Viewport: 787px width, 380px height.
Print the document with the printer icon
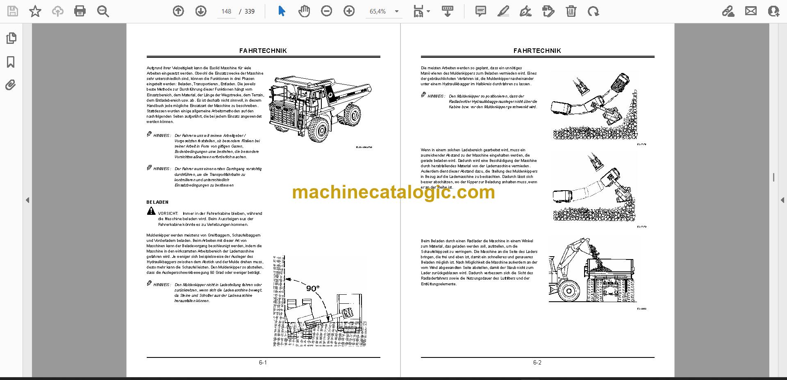pyautogui.click(x=80, y=11)
